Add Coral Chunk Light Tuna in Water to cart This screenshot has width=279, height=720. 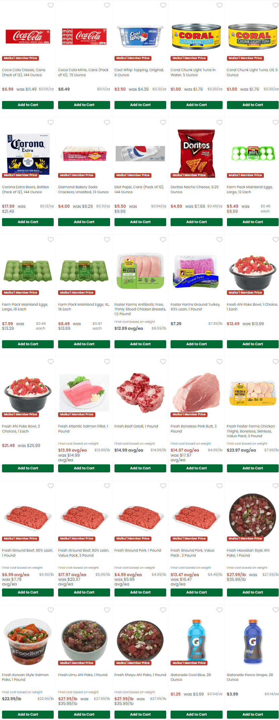(x=196, y=105)
